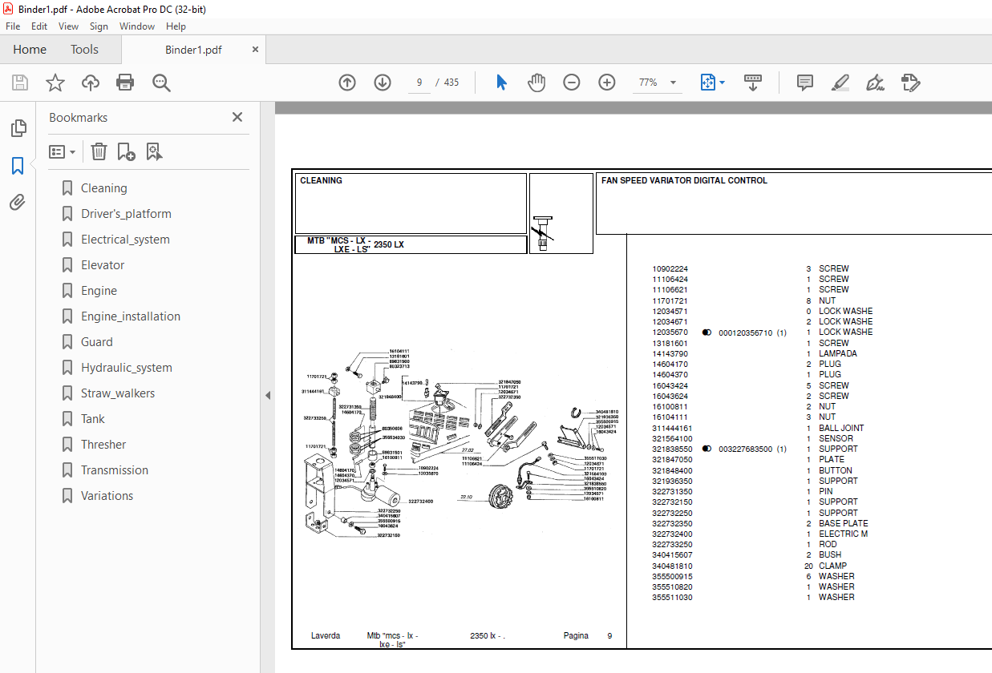Open the Straw_walkers bookmark
This screenshot has width=992, height=673.
pyautogui.click(x=118, y=393)
